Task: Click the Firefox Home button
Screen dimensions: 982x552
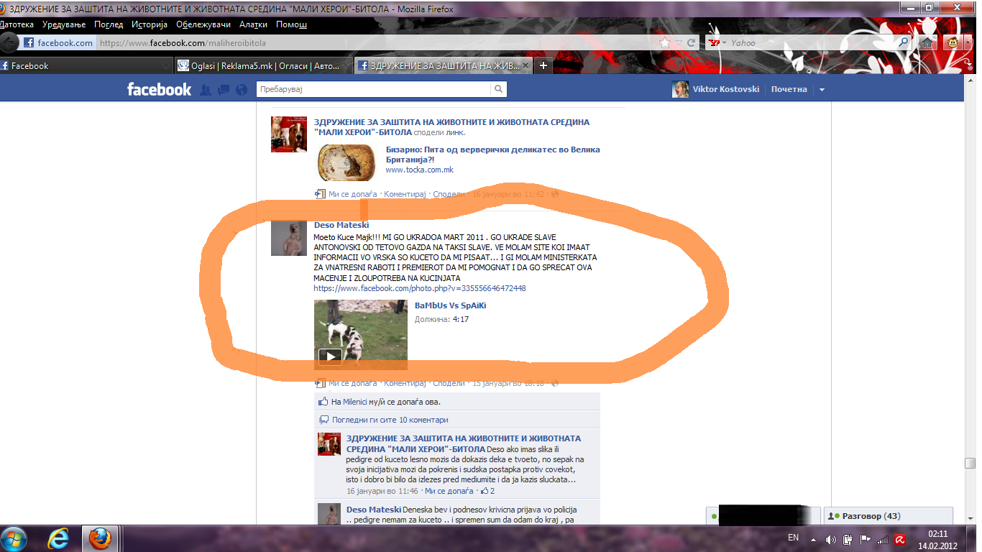Action: [927, 43]
